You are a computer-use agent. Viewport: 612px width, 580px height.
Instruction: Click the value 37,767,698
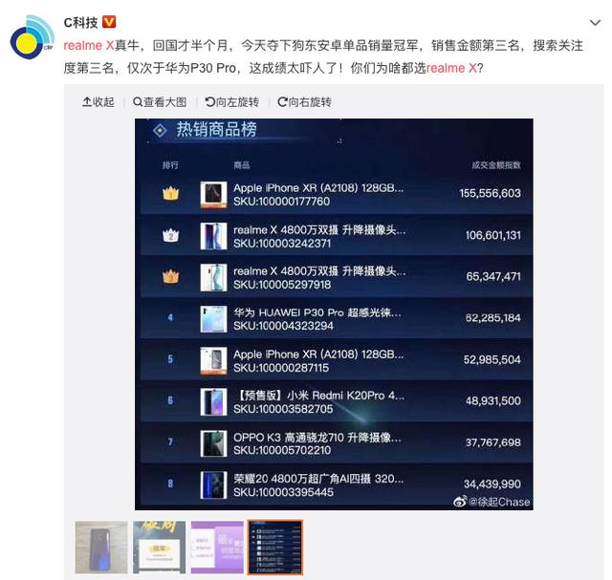493,442
